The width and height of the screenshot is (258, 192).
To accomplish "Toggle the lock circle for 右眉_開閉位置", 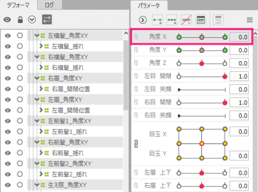I will (20, 89).
